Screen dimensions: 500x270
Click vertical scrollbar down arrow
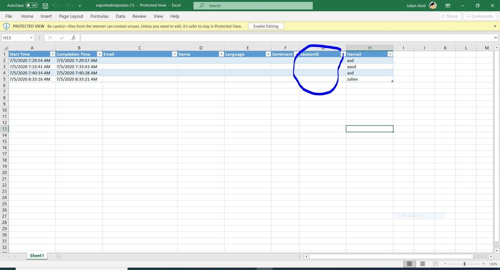pos(496,251)
